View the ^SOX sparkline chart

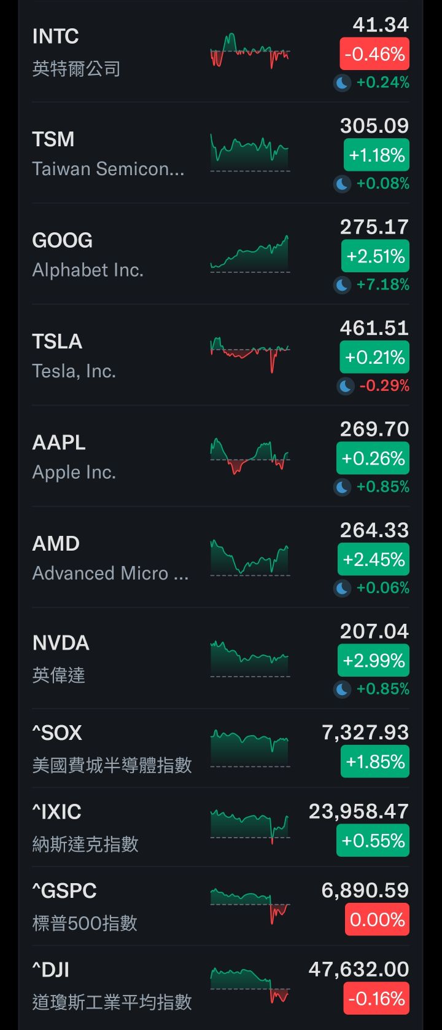click(x=250, y=747)
